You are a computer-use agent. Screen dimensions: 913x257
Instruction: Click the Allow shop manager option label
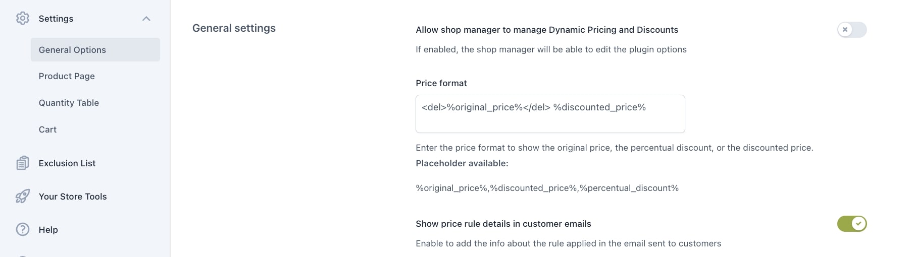[x=547, y=30]
